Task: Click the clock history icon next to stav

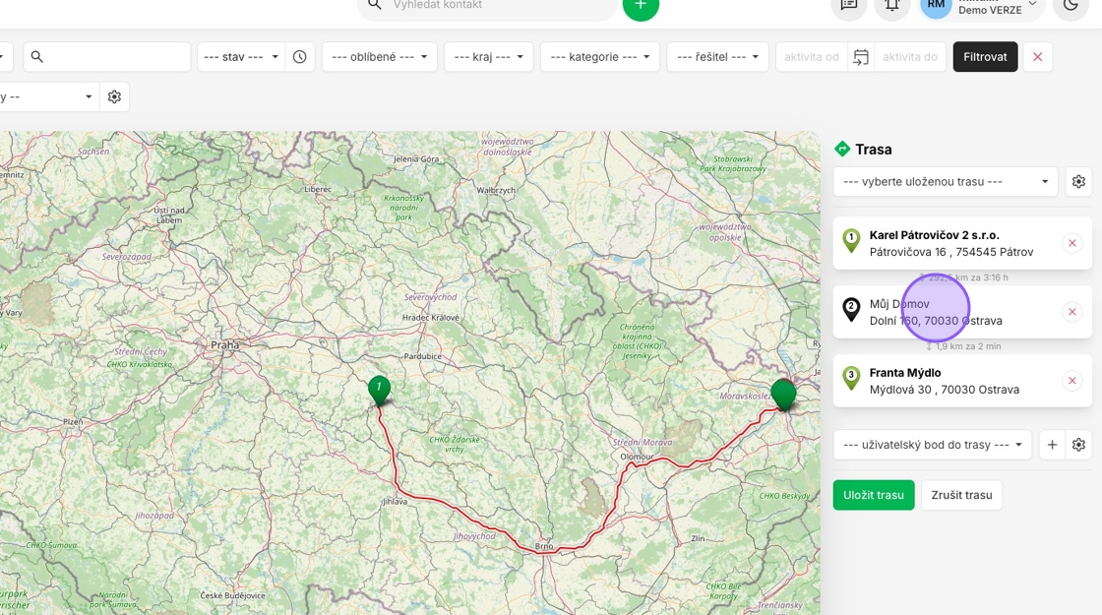Action: pos(299,57)
